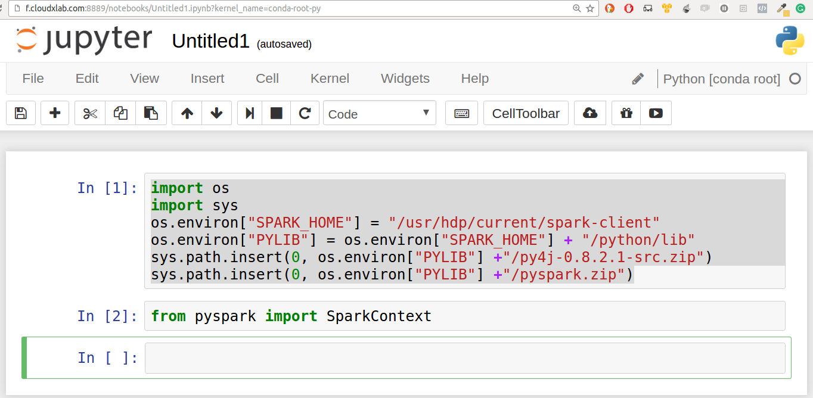Click the CellToolbar button
Image resolution: width=813 pixels, height=398 pixels.
pos(526,113)
